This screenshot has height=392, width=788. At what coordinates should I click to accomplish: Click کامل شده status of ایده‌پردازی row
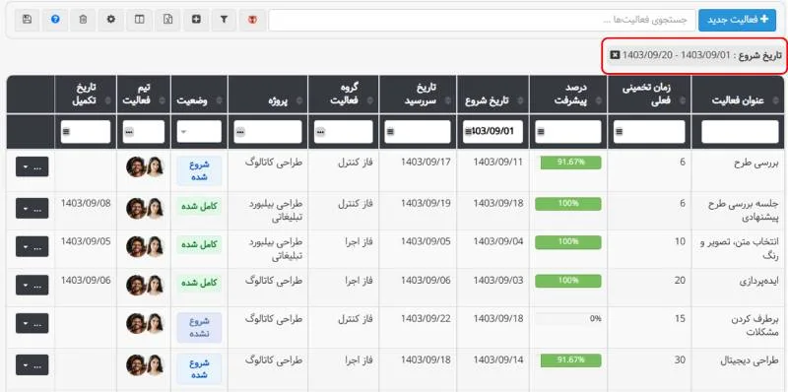click(x=199, y=283)
